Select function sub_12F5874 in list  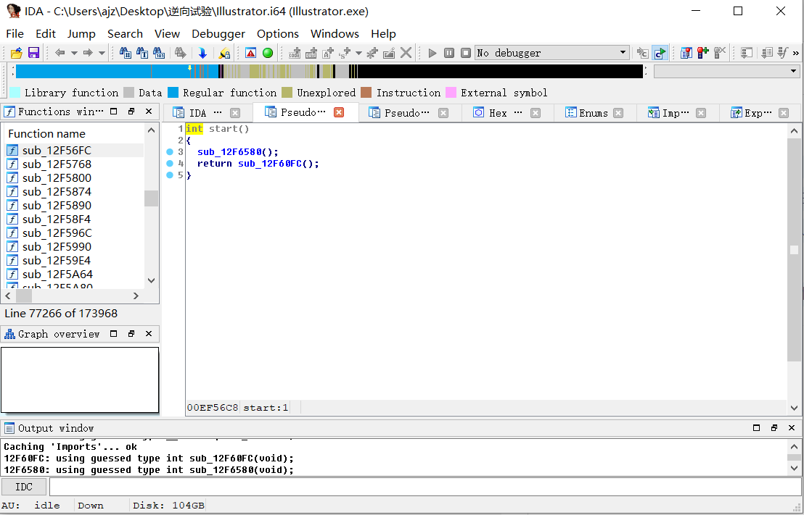pos(57,192)
